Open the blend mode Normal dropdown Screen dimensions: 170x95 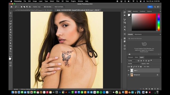pos(134,64)
